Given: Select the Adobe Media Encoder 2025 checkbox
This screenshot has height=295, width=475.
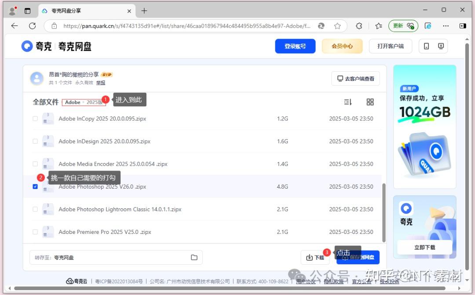Looking at the screenshot, I should (35, 164).
